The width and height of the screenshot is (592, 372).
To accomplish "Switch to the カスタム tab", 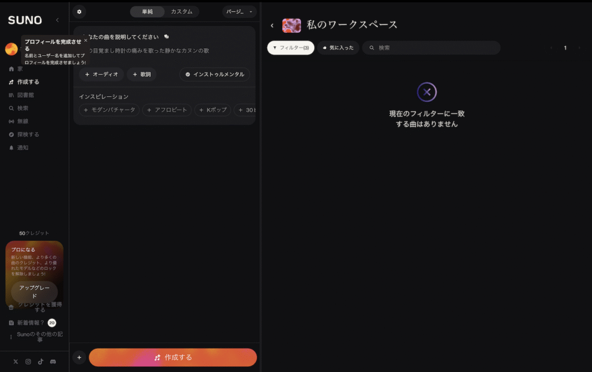I will 182,12.
